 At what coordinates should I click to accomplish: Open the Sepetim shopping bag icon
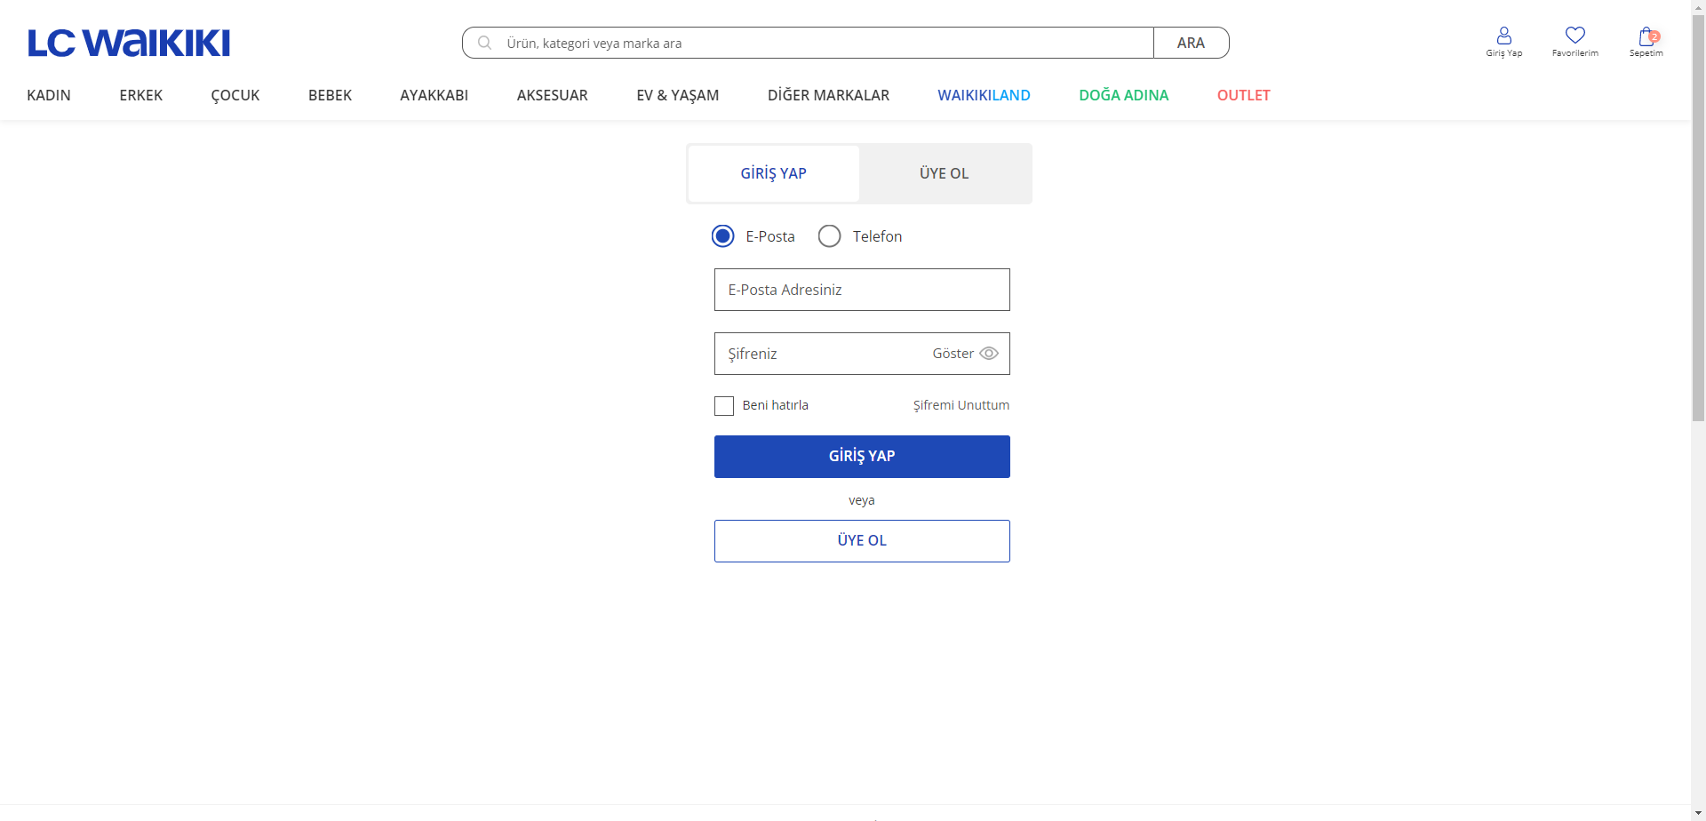click(1646, 36)
